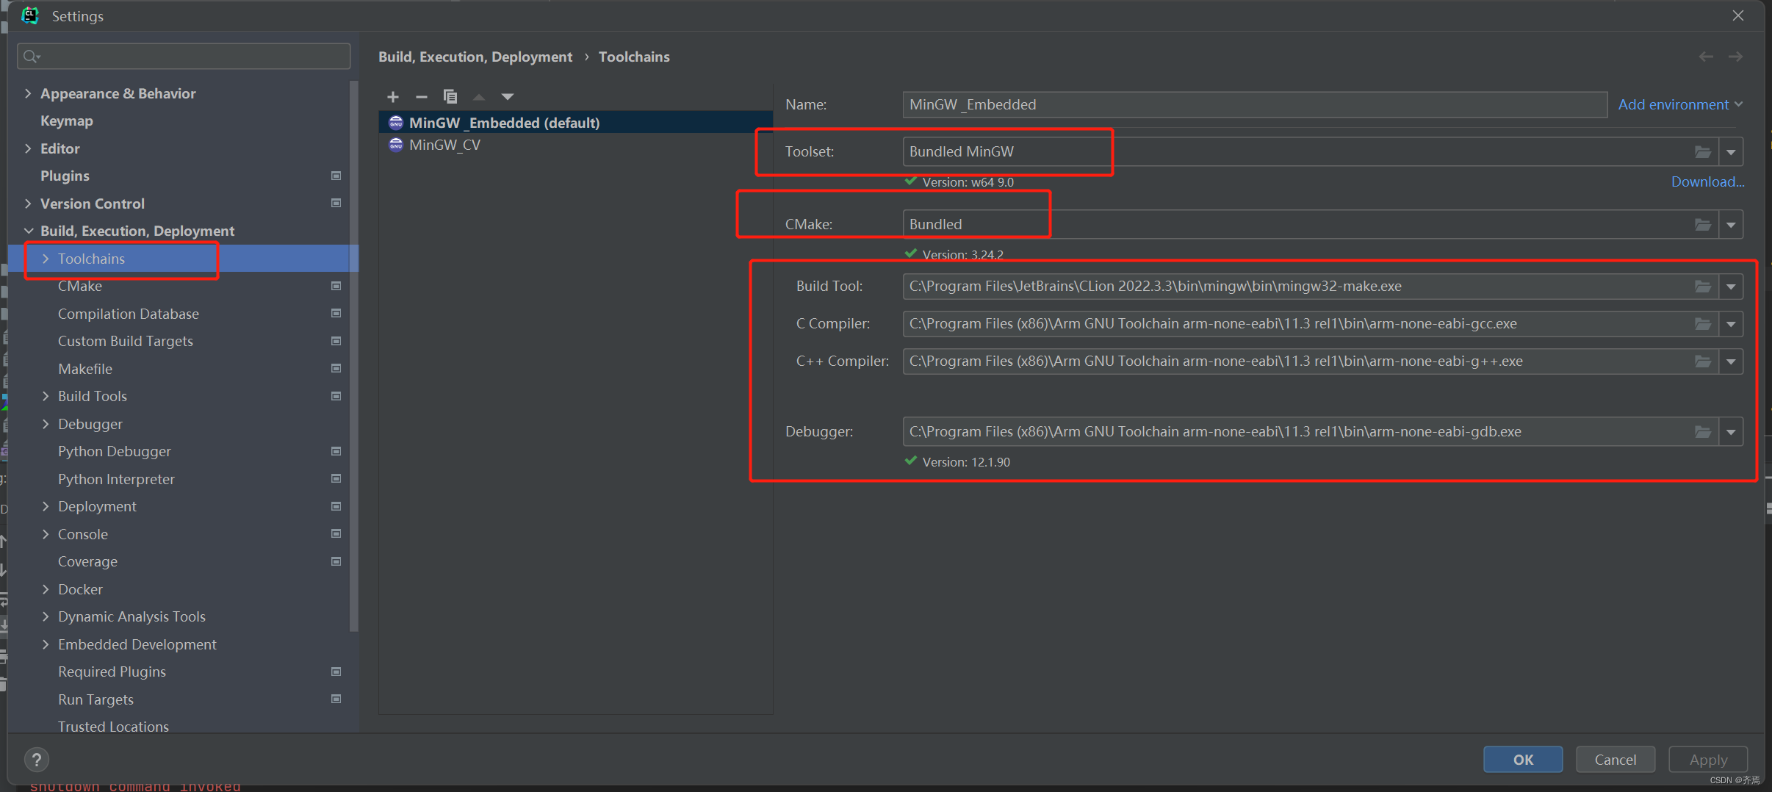Click Download link for toolset
Viewport: 1772px width, 792px height.
1707,181
